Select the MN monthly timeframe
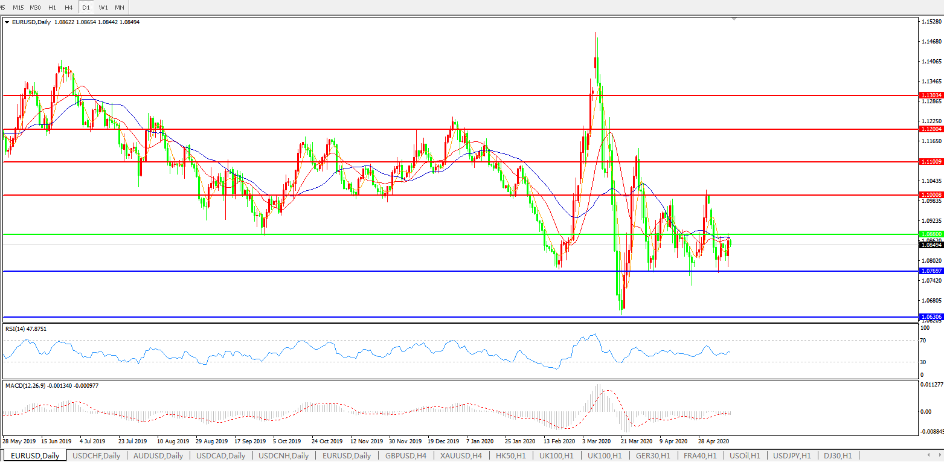944x462 pixels. click(120, 7)
